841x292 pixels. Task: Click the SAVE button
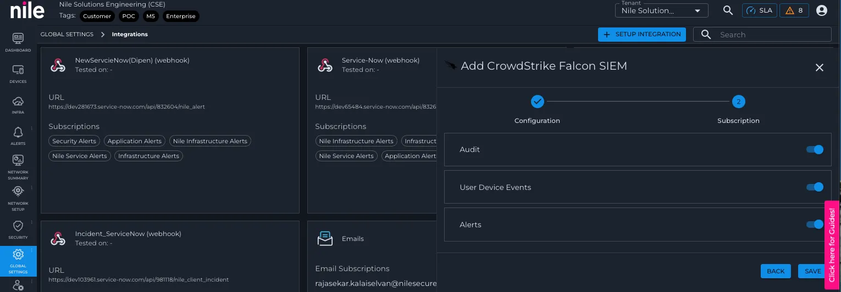(812, 271)
